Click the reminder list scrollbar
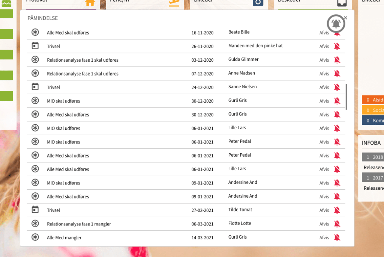This screenshot has width=384, height=257. [346, 97]
